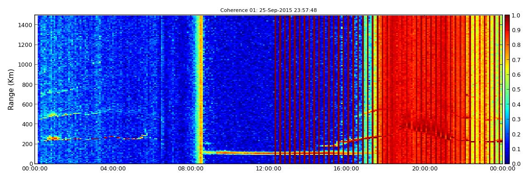Click the 04:00:00 time axis label

(x=113, y=169)
